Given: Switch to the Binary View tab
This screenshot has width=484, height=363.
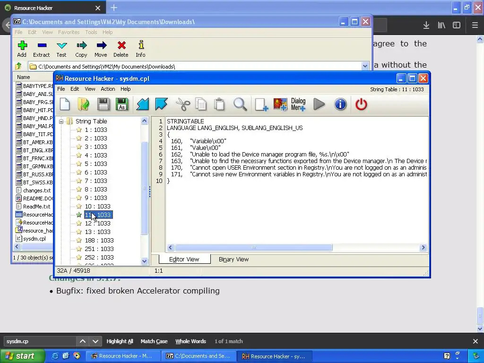Looking at the screenshot, I should pyautogui.click(x=233, y=259).
